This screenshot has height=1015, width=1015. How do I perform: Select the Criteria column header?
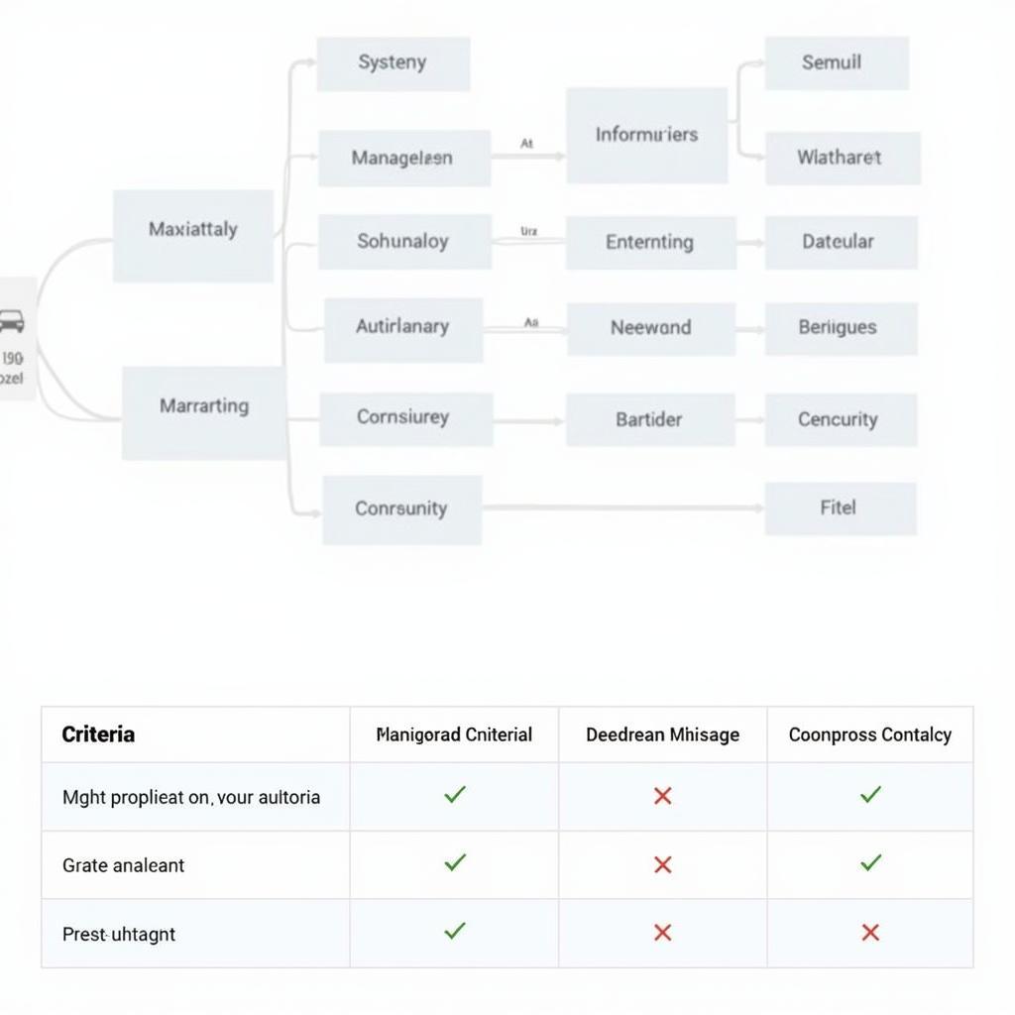click(x=98, y=734)
